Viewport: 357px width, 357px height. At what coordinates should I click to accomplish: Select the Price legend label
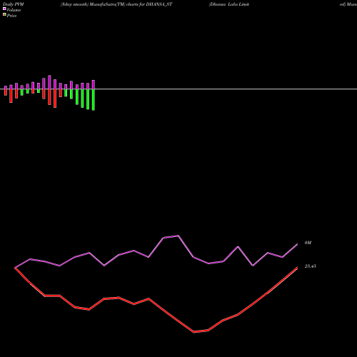point(11,16)
